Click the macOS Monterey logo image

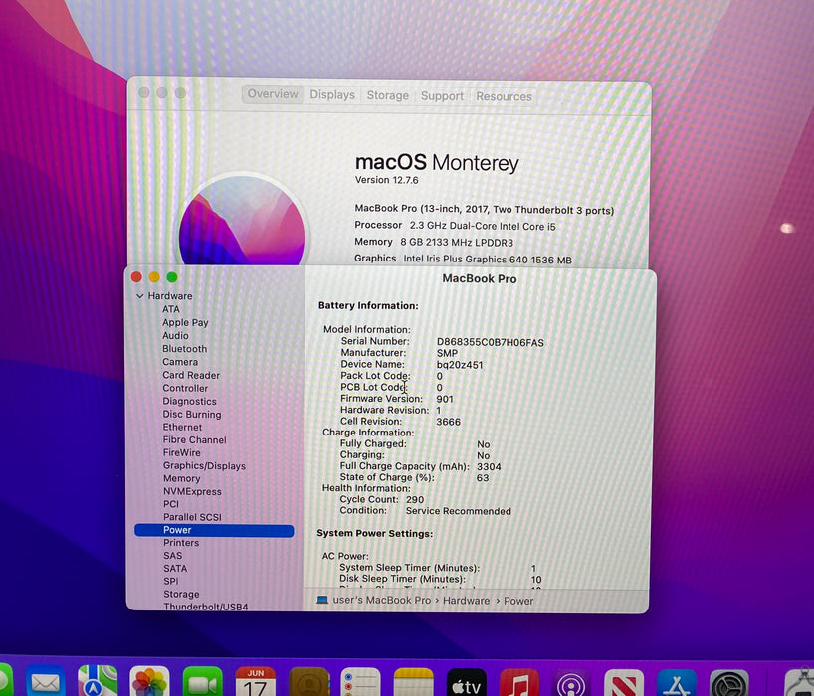tap(242, 221)
